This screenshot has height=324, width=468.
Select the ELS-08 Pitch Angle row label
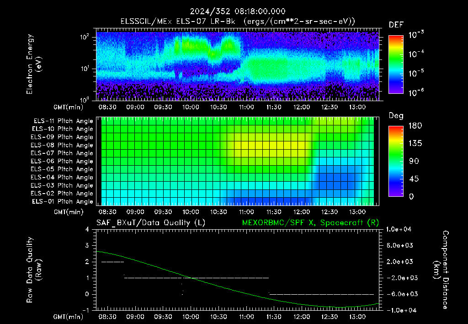(x=62, y=145)
